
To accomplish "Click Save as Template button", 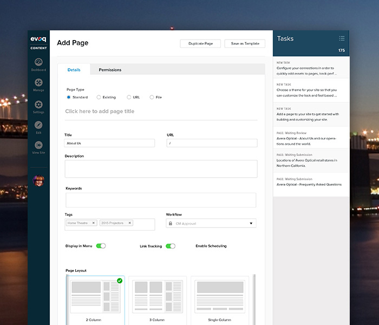I will pyautogui.click(x=245, y=43).
